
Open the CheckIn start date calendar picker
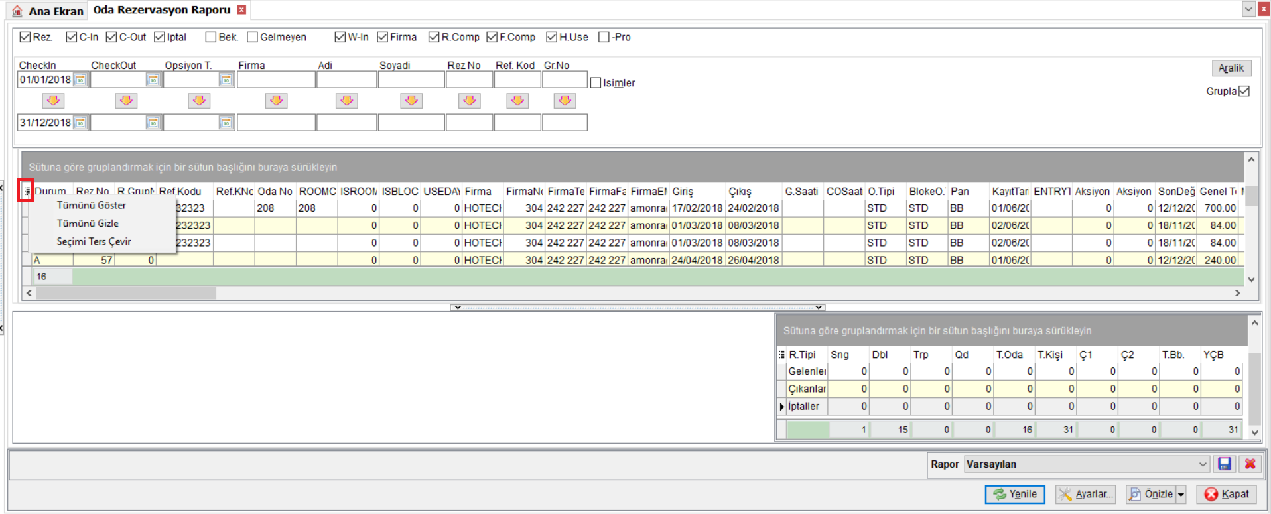80,80
